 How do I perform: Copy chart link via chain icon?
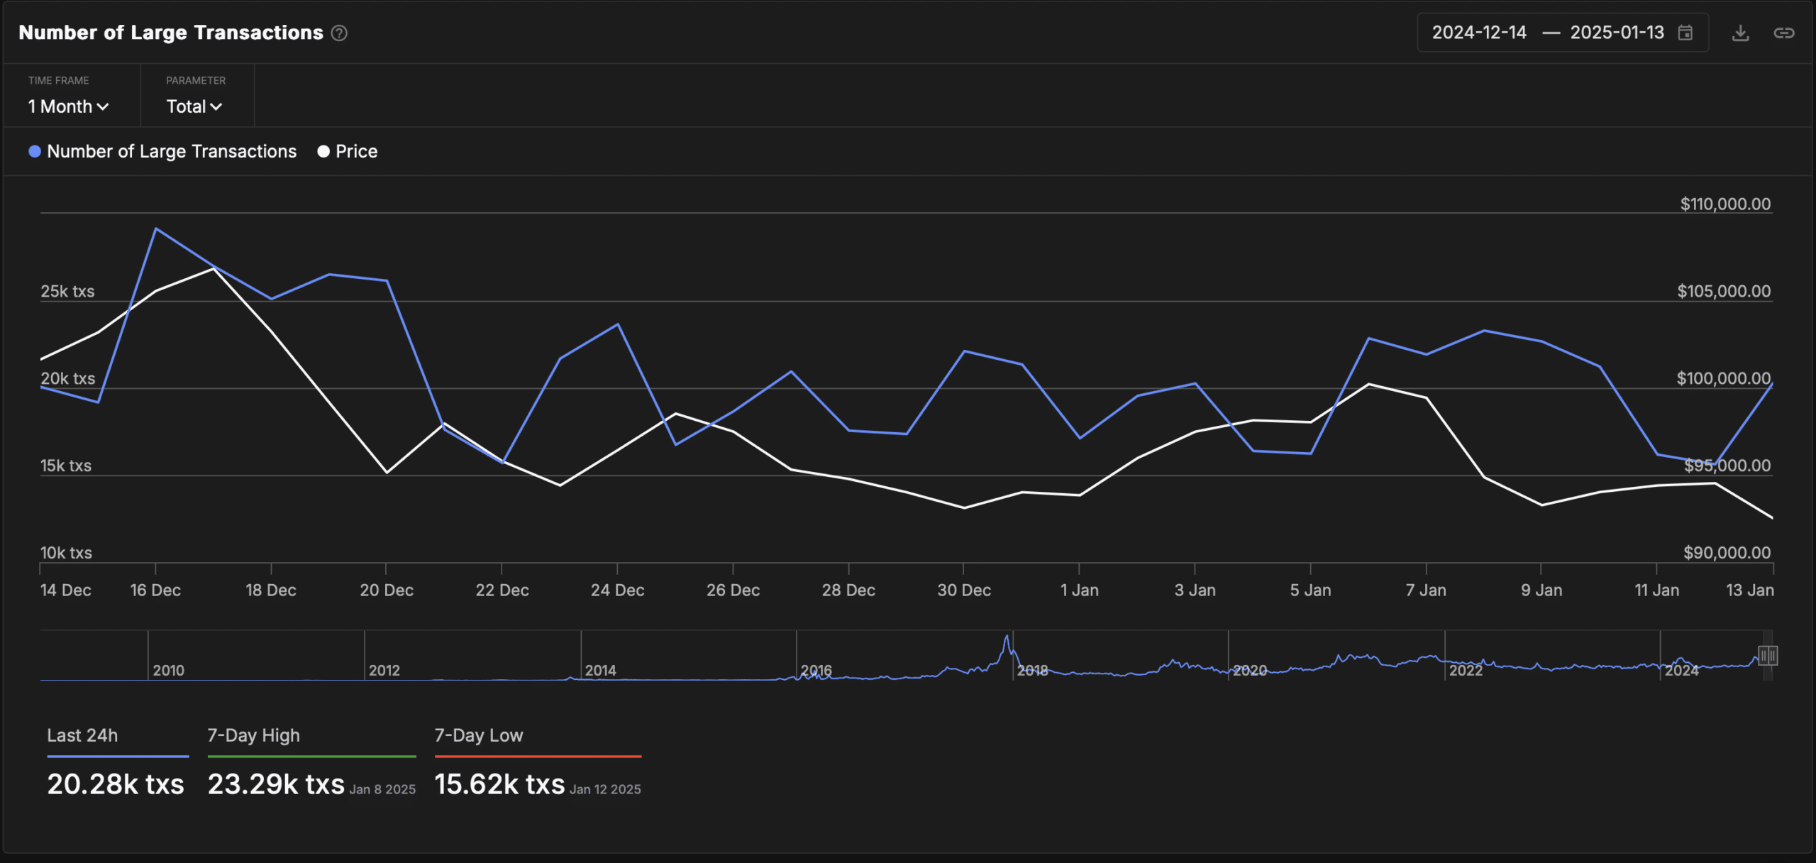click(x=1783, y=33)
